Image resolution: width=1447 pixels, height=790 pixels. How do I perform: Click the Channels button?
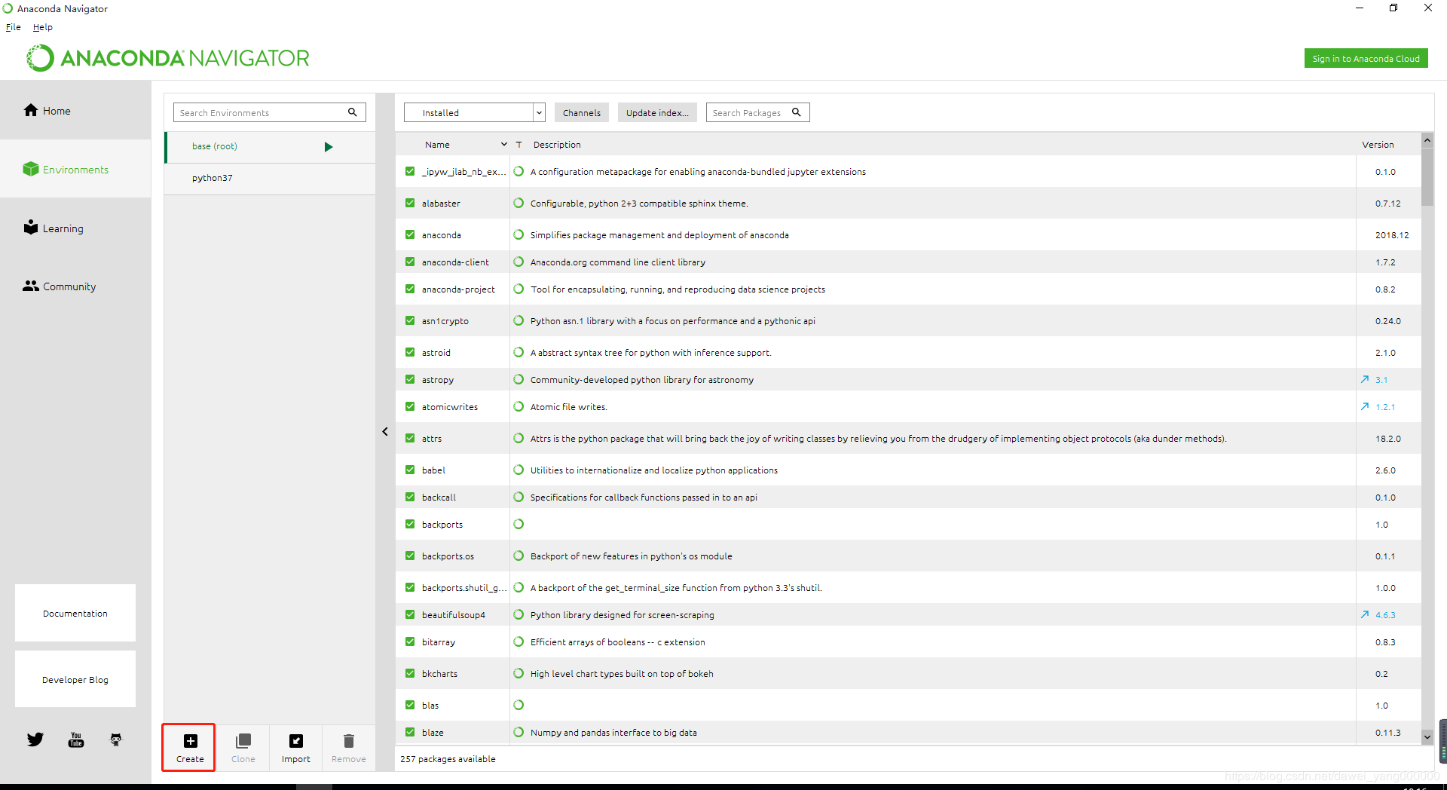coord(582,112)
